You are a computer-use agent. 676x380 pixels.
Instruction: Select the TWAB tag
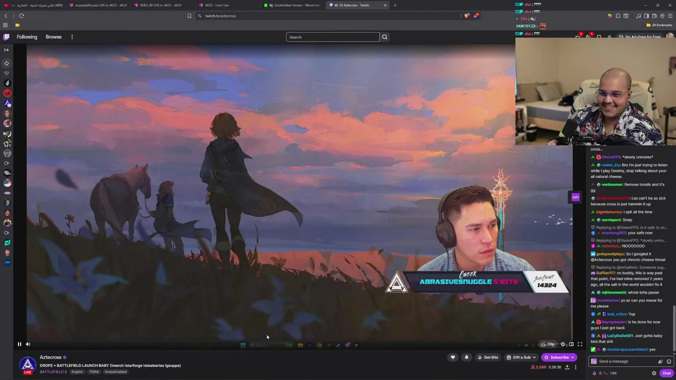93,372
